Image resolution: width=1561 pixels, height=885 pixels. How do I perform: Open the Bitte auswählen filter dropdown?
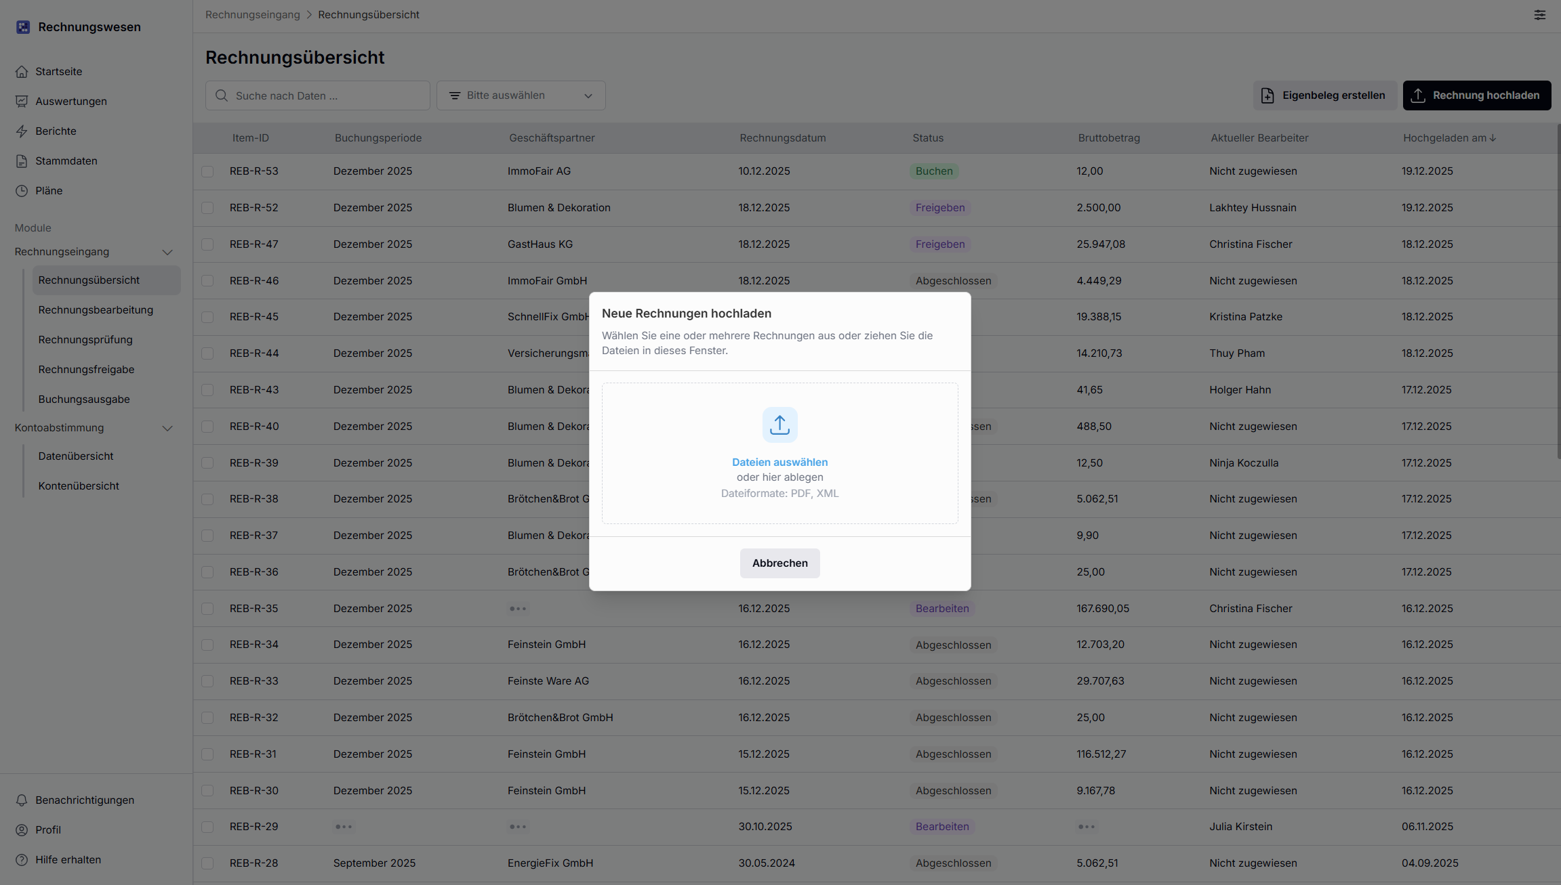(521, 95)
